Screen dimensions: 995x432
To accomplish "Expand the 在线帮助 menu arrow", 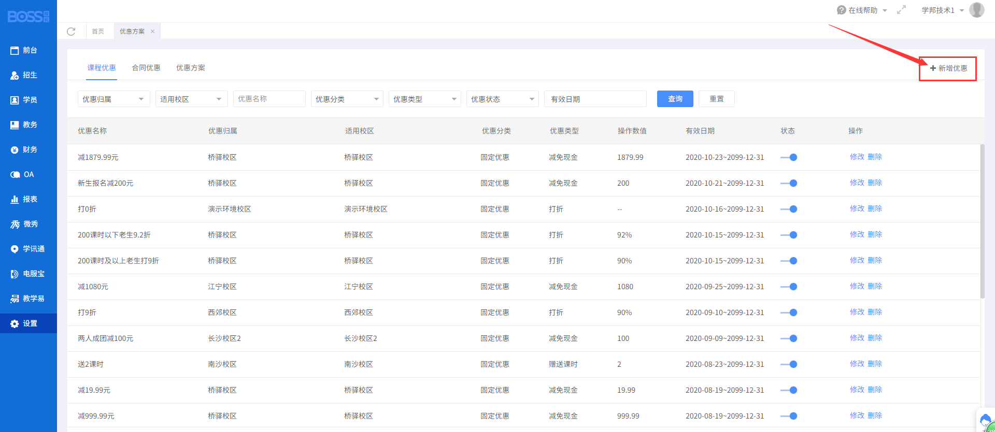I will (885, 10).
